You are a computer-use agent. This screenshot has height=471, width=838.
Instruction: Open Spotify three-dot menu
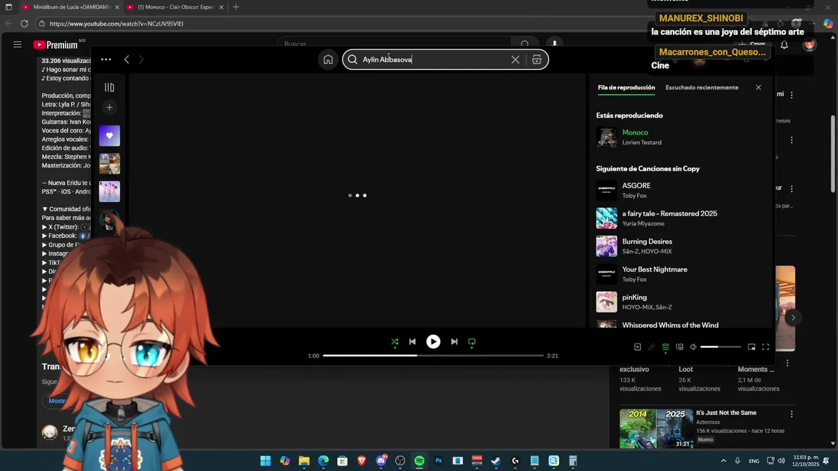[x=106, y=60]
